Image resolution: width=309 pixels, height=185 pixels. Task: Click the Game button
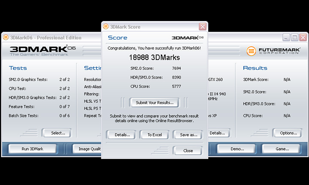pos(282,149)
